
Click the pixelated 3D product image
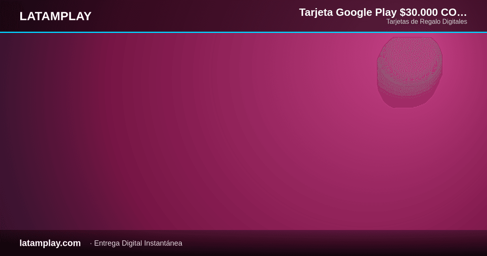point(409,73)
